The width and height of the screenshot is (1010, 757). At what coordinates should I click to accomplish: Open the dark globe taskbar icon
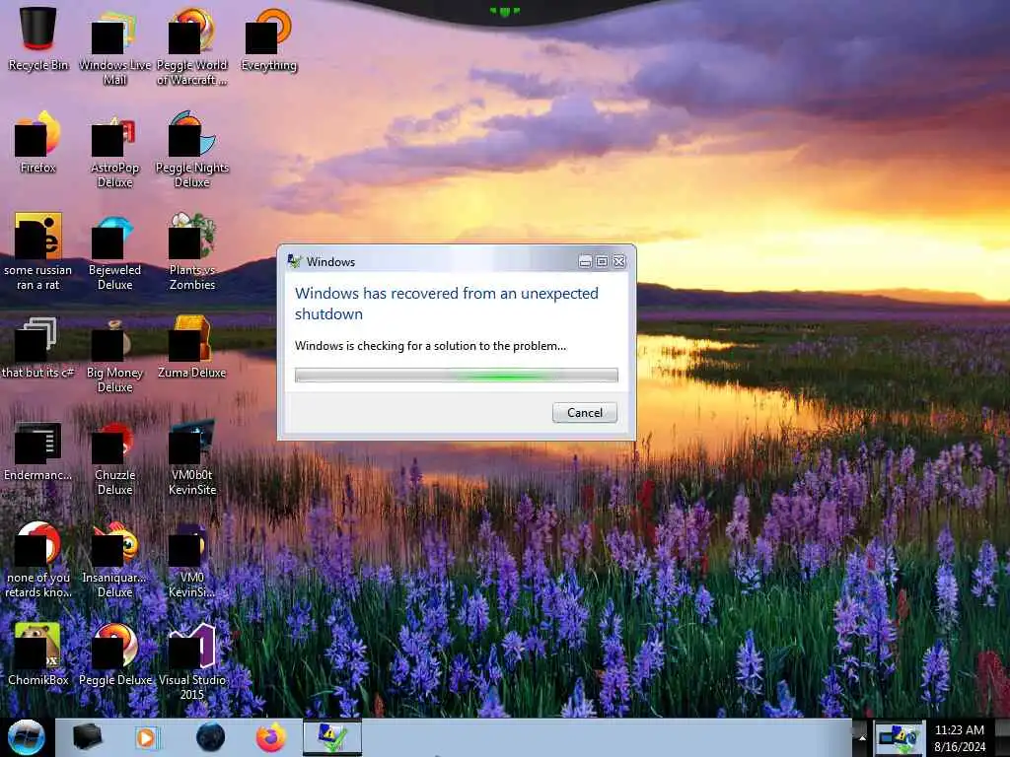[210, 737]
